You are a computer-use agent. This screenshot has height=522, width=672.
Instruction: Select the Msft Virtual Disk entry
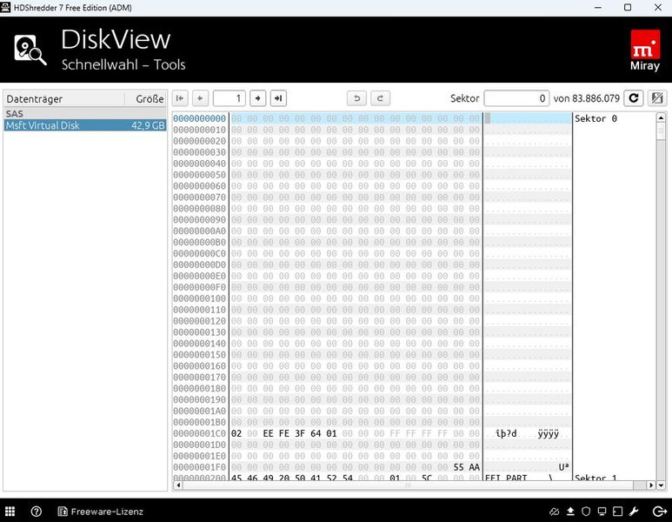pyautogui.click(x=85, y=125)
